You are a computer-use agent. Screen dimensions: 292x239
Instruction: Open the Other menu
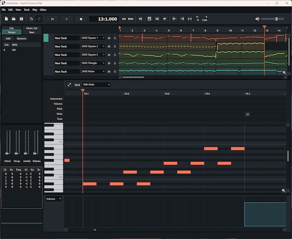coord(43,10)
